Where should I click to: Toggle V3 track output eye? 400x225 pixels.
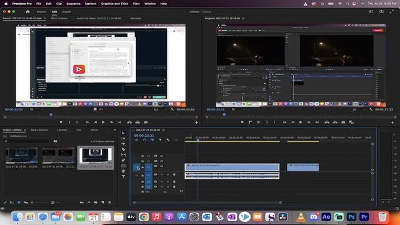pos(161,156)
